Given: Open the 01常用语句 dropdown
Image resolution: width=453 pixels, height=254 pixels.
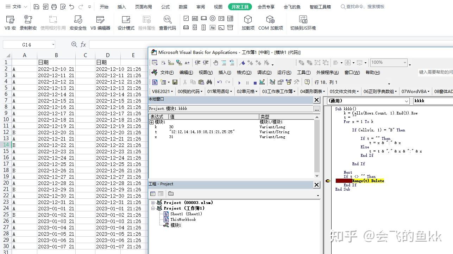Looking at the screenshot, I should 220,91.
